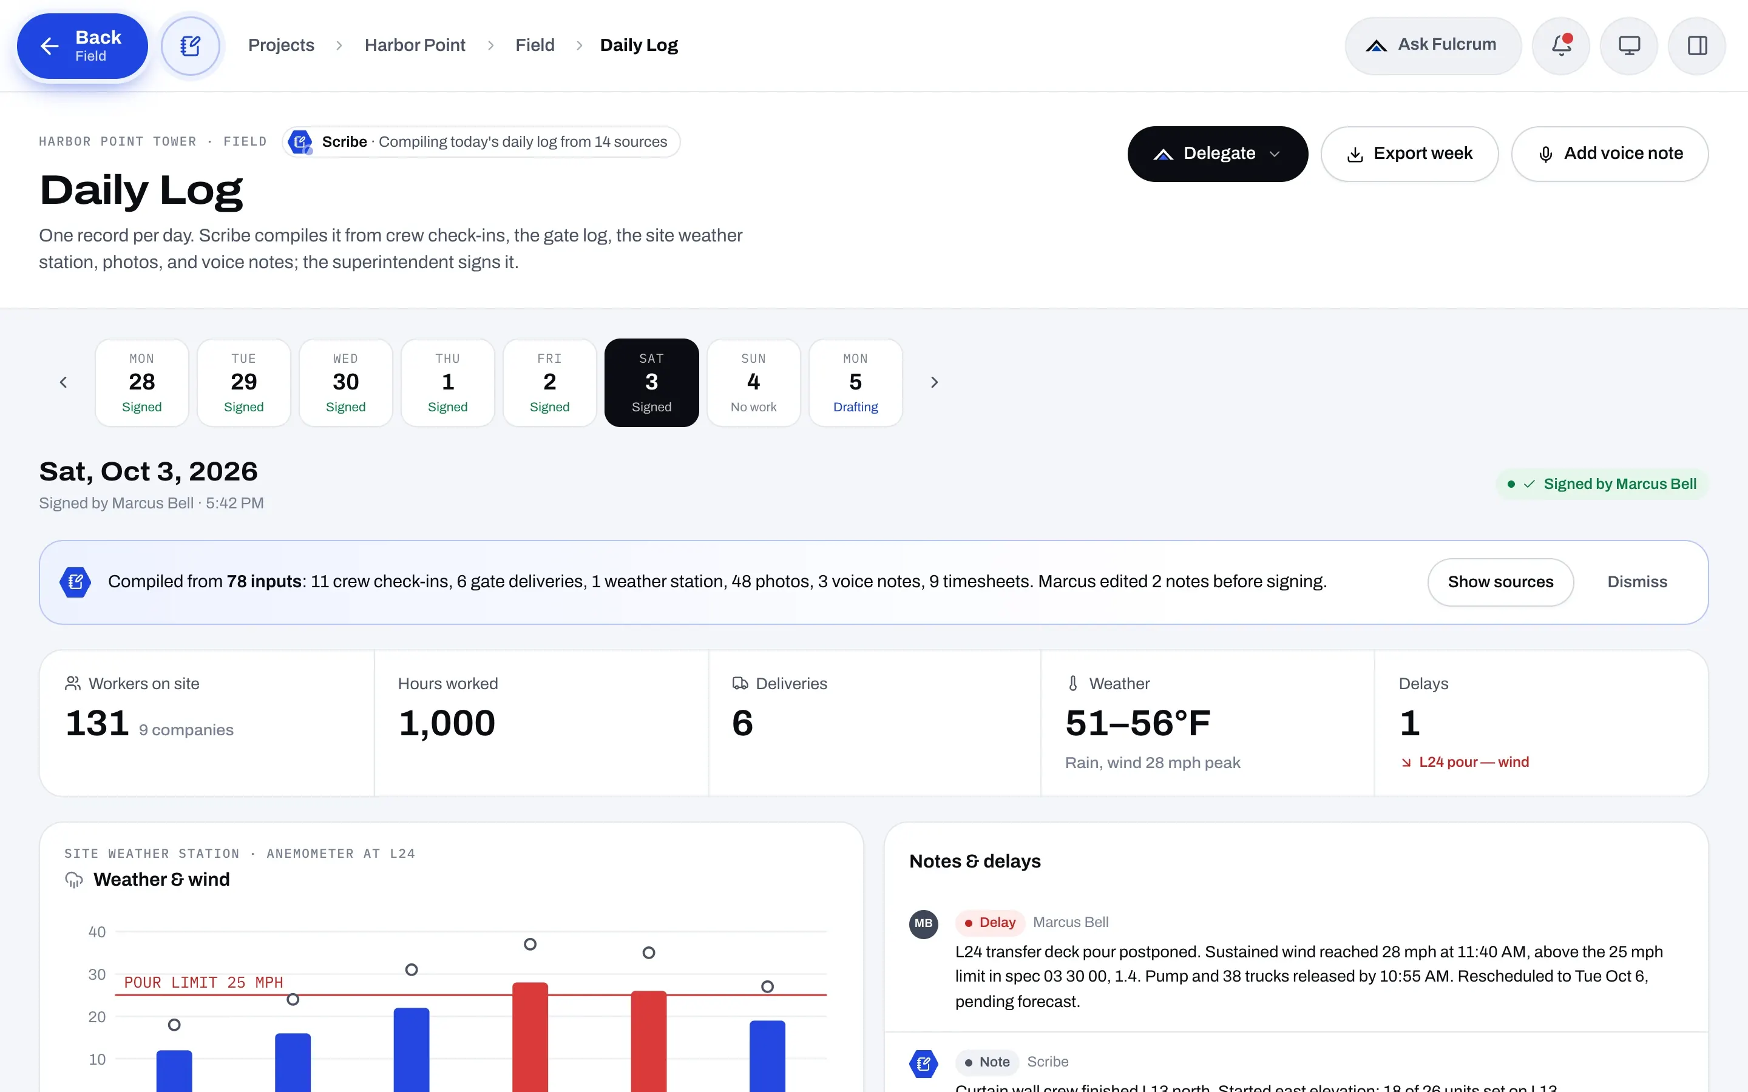The width and height of the screenshot is (1748, 1092).
Task: Click L24 pour — wind delay link
Action: point(1466,762)
